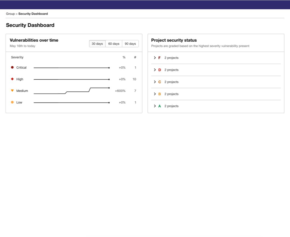
Task: Expand the A grade projects chevron
Action: [155, 106]
